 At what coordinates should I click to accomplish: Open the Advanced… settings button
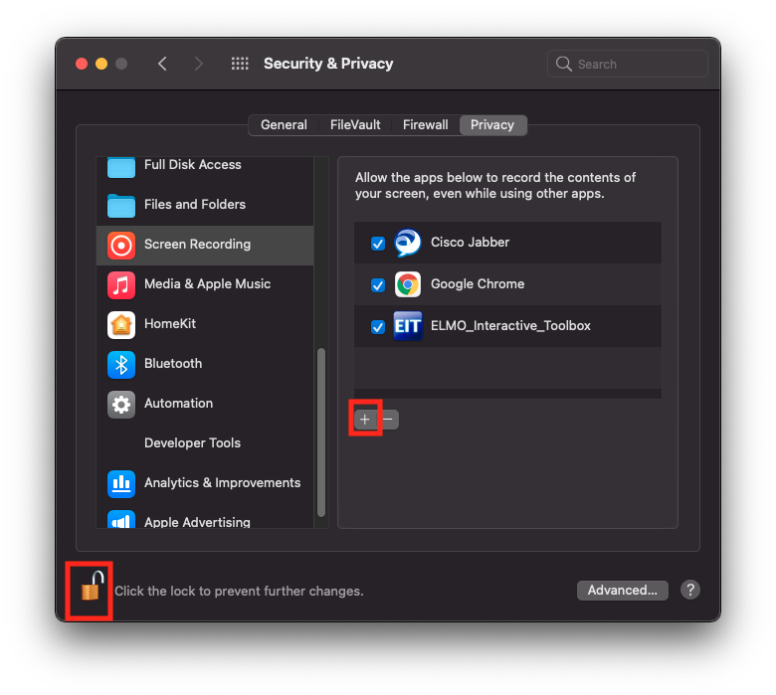(x=623, y=591)
